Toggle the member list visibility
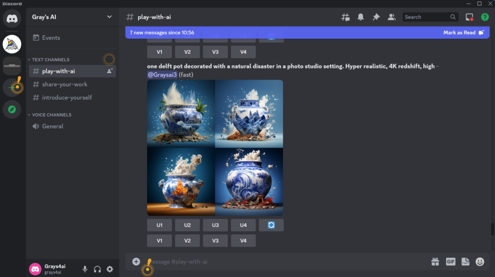This screenshot has width=495, height=277. (391, 17)
